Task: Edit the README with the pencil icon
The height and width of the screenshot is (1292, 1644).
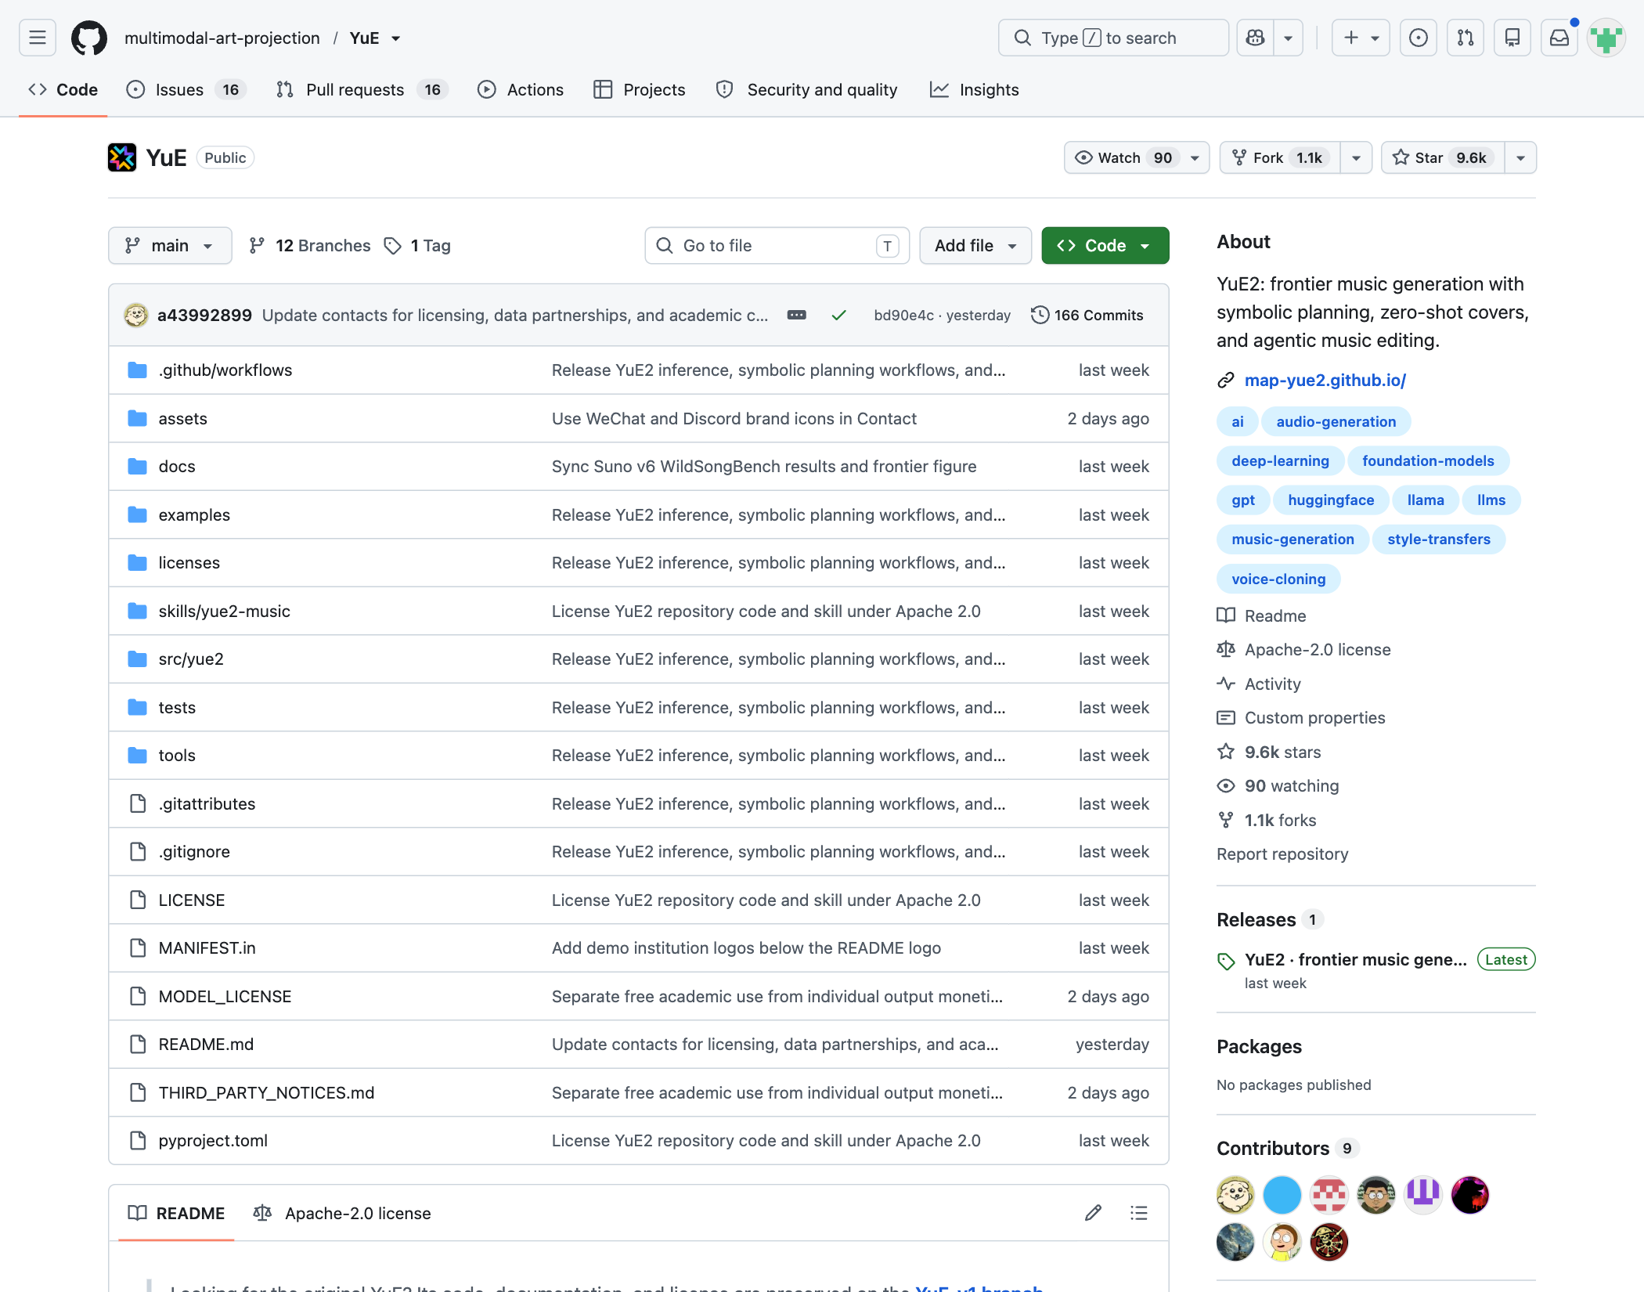Action: click(1093, 1213)
